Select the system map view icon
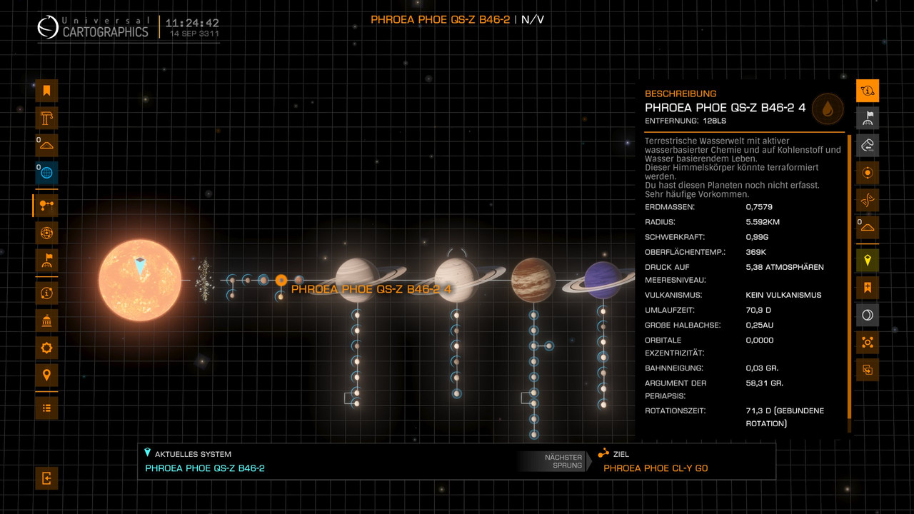 46,205
